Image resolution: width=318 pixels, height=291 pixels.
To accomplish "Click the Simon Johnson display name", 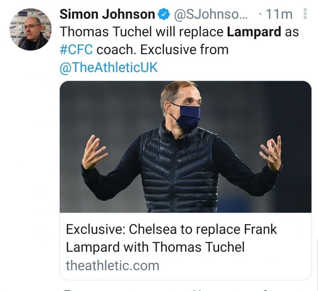I will [x=107, y=15].
